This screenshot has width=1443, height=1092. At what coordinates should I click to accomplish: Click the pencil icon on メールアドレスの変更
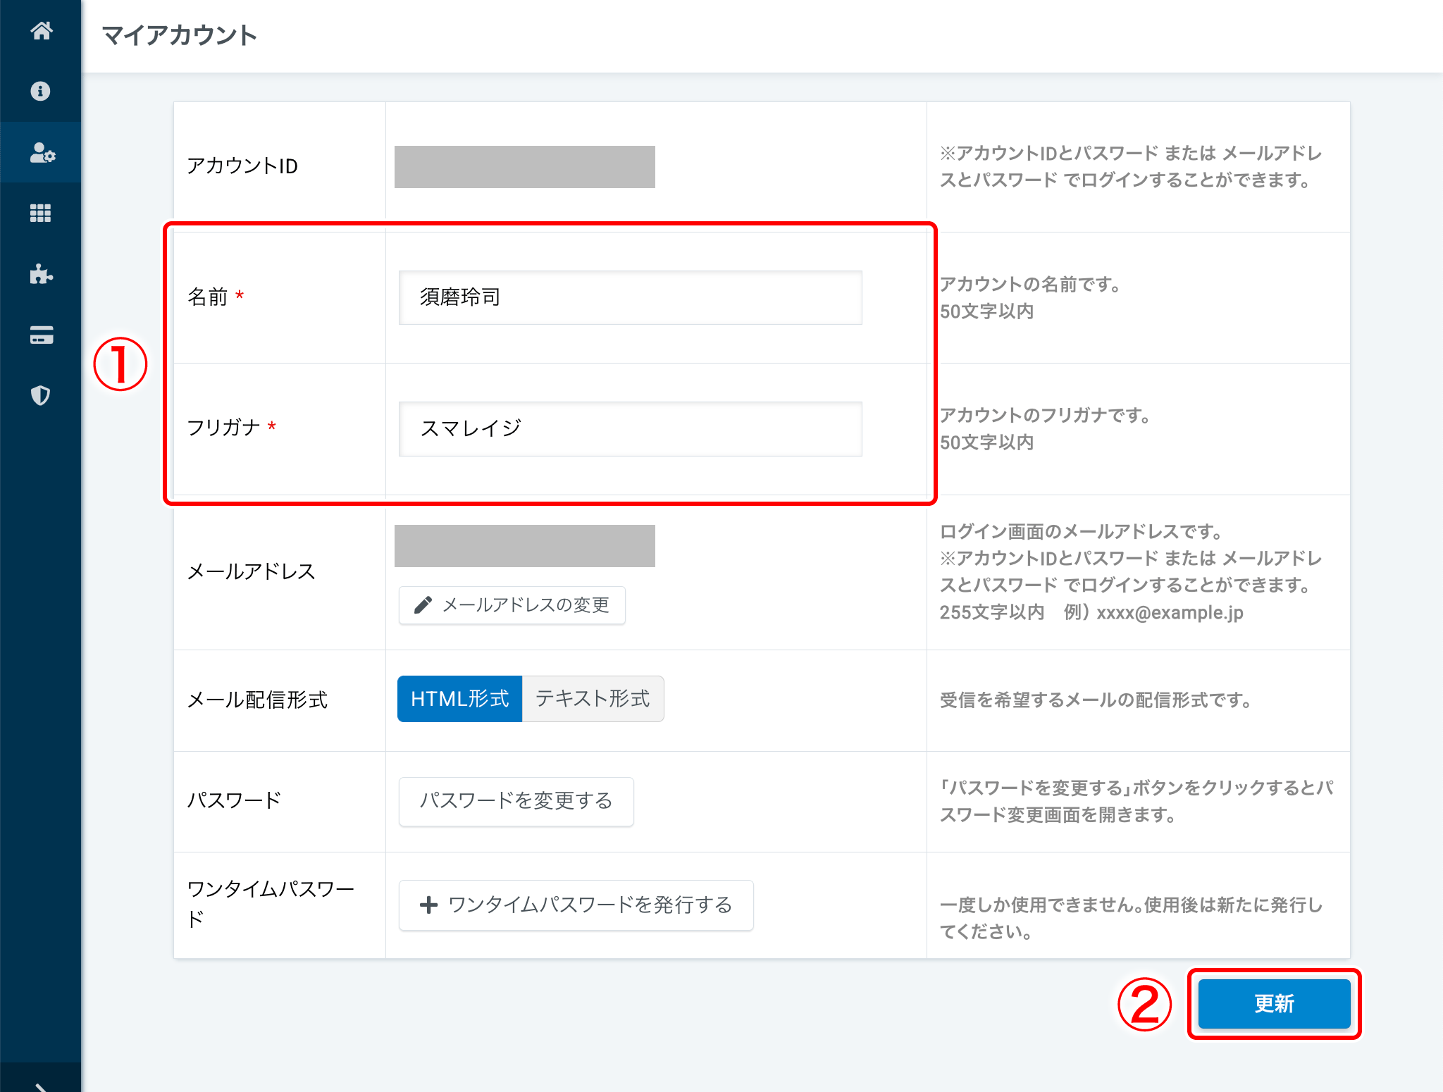pyautogui.click(x=423, y=604)
